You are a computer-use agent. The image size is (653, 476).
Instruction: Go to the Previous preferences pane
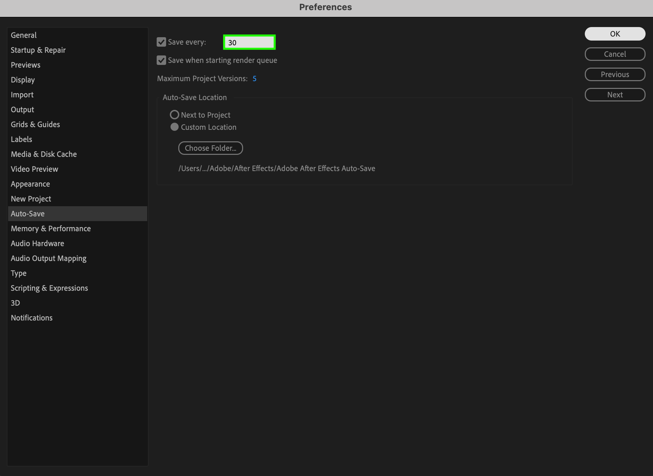[615, 74]
